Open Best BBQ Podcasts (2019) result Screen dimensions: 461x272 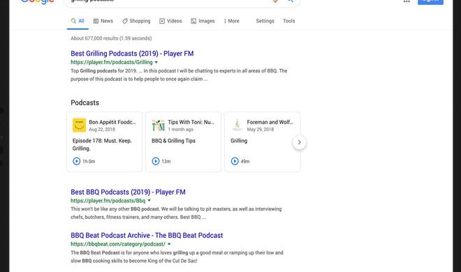click(128, 192)
